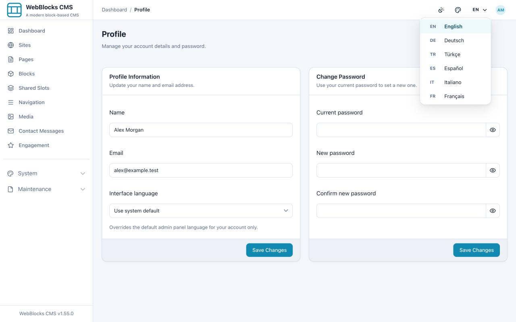Toggle dark/light mode in the top bar
Image resolution: width=516 pixels, height=322 pixels.
pos(441,10)
